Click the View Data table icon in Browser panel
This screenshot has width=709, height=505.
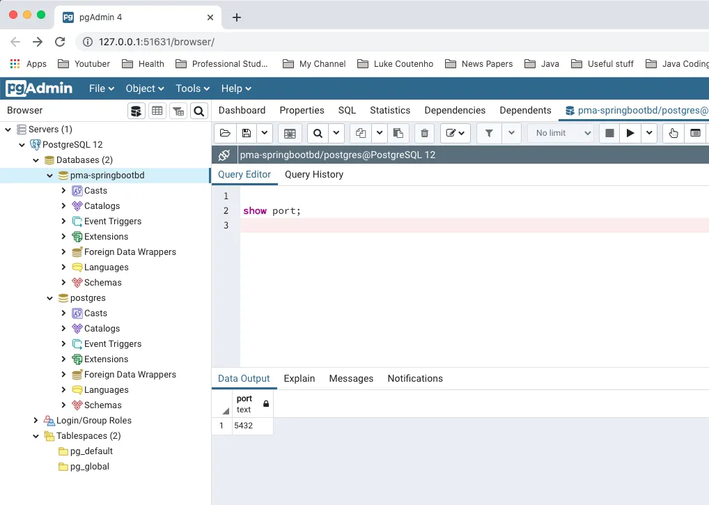pos(157,111)
